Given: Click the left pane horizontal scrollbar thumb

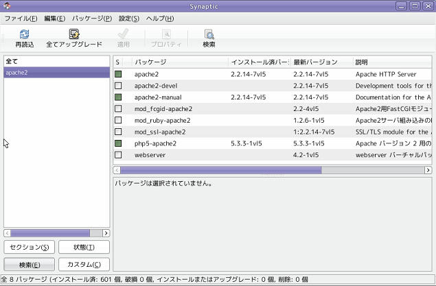Looking at the screenshot, I should coord(50,233).
